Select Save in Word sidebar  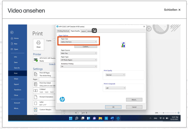(16, 62)
